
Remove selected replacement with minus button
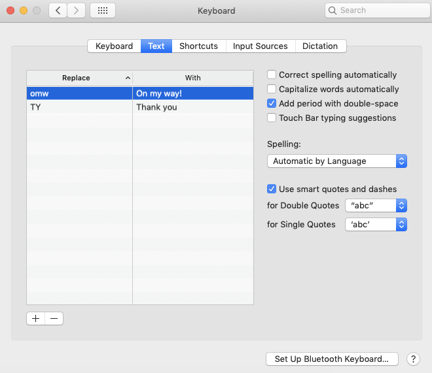tap(54, 318)
